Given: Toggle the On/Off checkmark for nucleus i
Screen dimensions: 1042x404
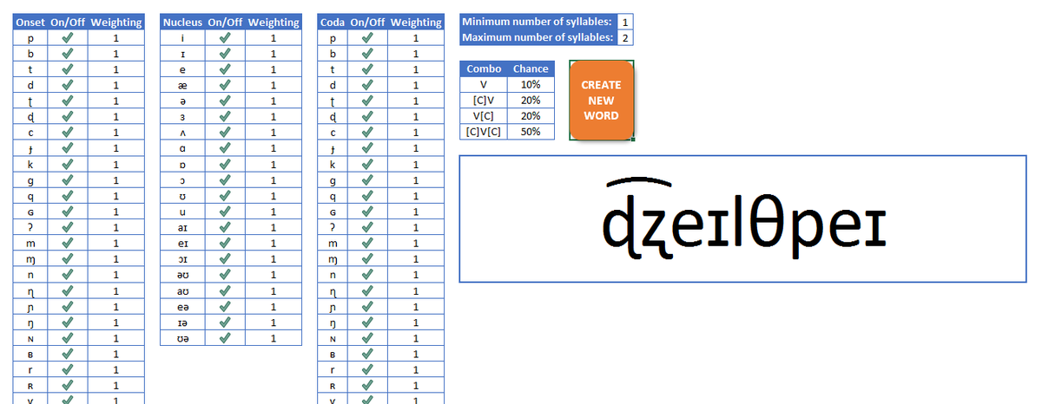Looking at the screenshot, I should (x=225, y=38).
